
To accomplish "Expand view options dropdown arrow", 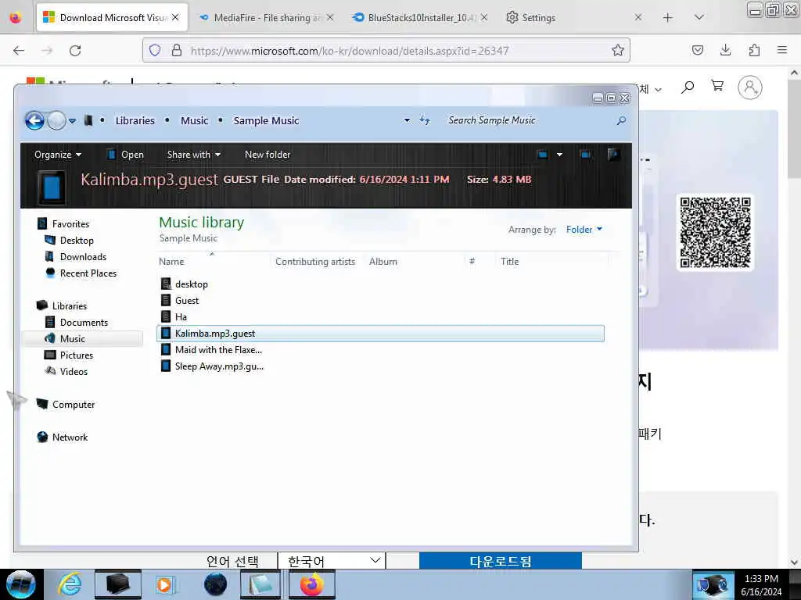I will [559, 155].
